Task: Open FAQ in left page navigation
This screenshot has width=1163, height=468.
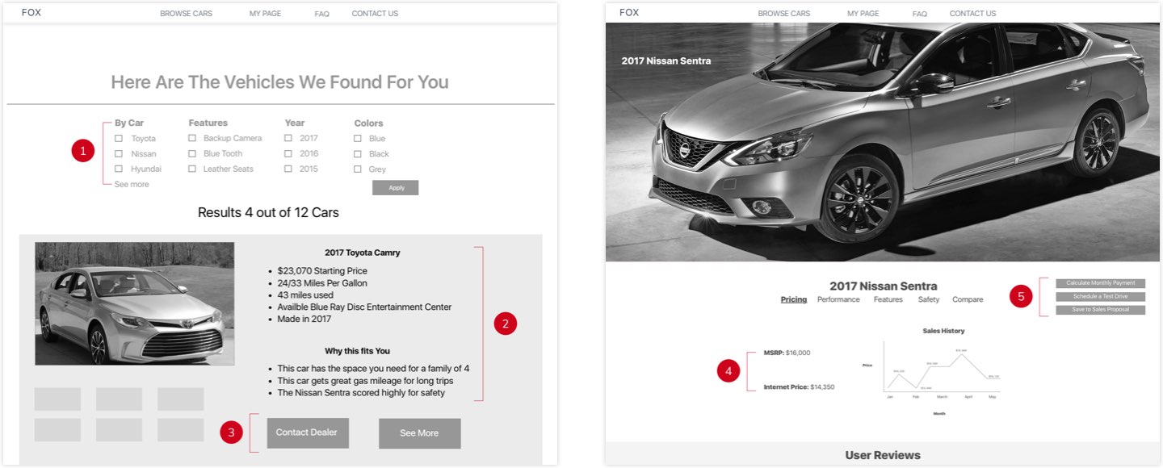Action: point(322,14)
